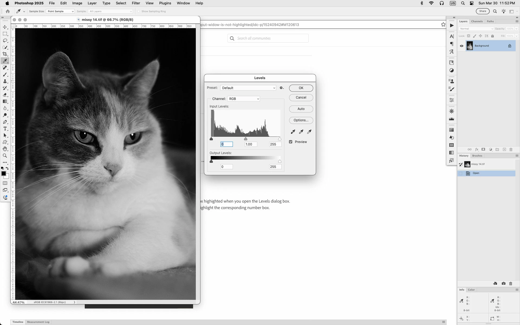Toggle the Show Sampling Ring checkbox

tap(138, 11)
